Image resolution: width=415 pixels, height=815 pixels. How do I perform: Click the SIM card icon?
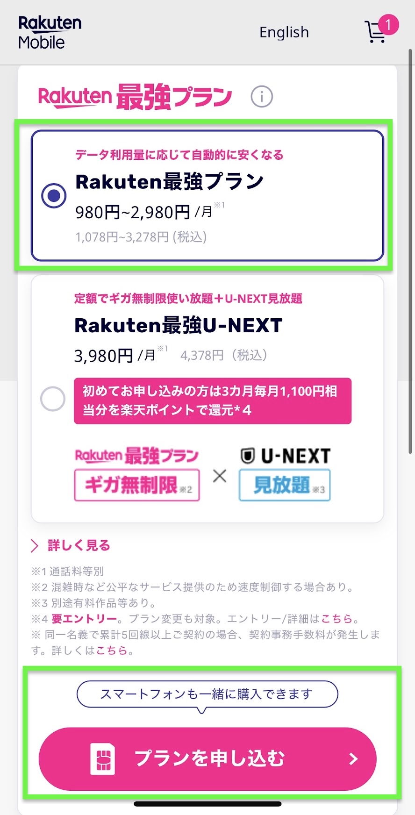pos(102,759)
